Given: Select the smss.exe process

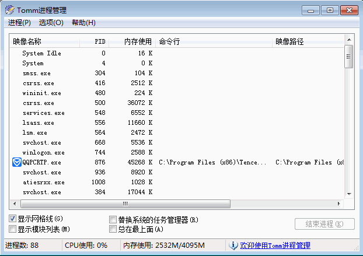Looking at the screenshot, I should point(177,73).
